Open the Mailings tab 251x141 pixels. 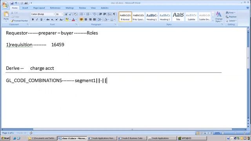pyautogui.click(x=70, y=8)
